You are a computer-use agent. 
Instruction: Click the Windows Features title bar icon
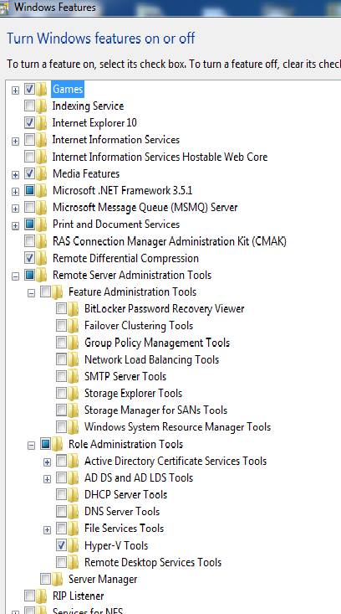(x=4, y=7)
